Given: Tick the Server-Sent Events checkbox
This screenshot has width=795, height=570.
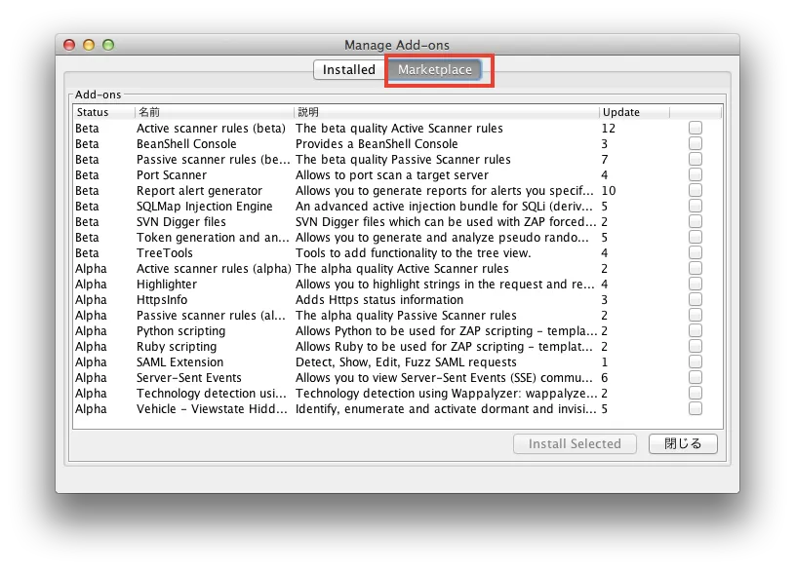Looking at the screenshot, I should (696, 378).
